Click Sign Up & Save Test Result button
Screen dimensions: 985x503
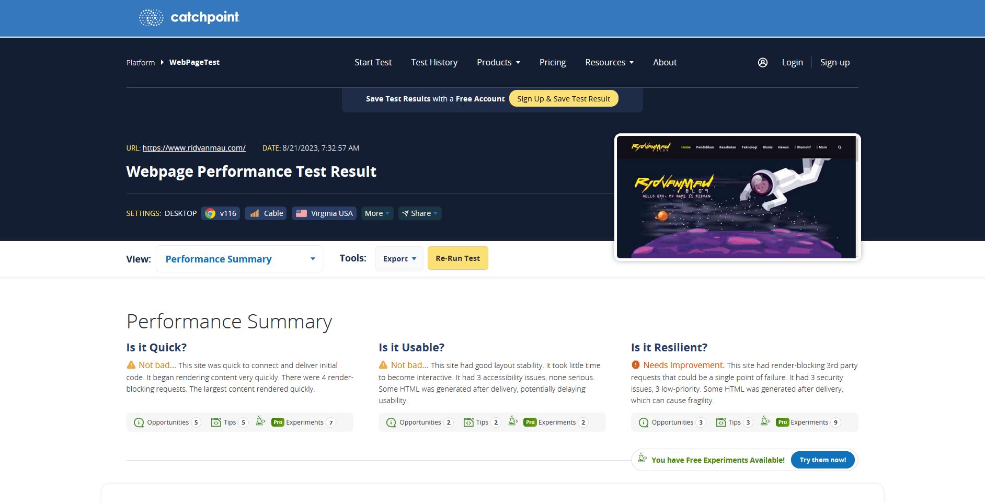coord(564,98)
